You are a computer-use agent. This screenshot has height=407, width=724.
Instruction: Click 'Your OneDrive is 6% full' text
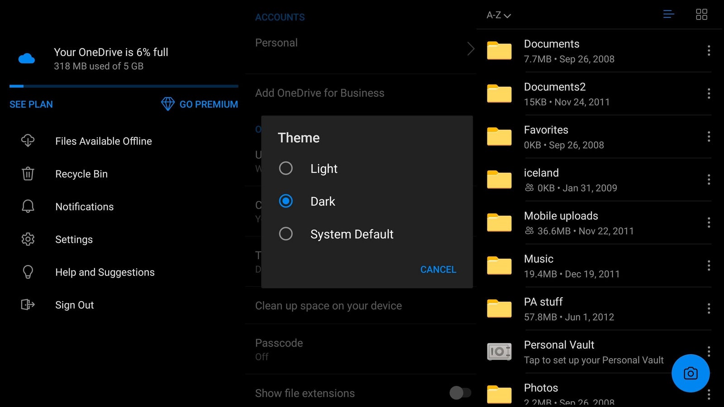[111, 52]
